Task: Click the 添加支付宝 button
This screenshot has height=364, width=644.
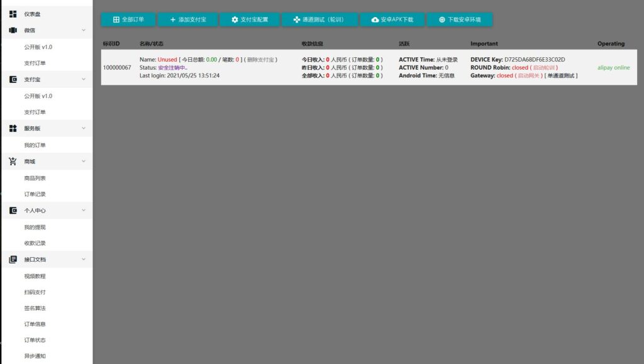Action: [x=187, y=19]
